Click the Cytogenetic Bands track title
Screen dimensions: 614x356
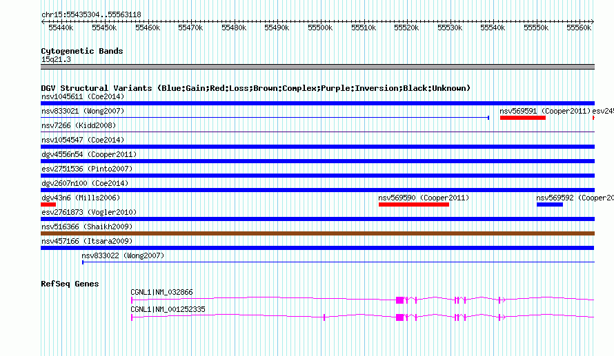(82, 51)
